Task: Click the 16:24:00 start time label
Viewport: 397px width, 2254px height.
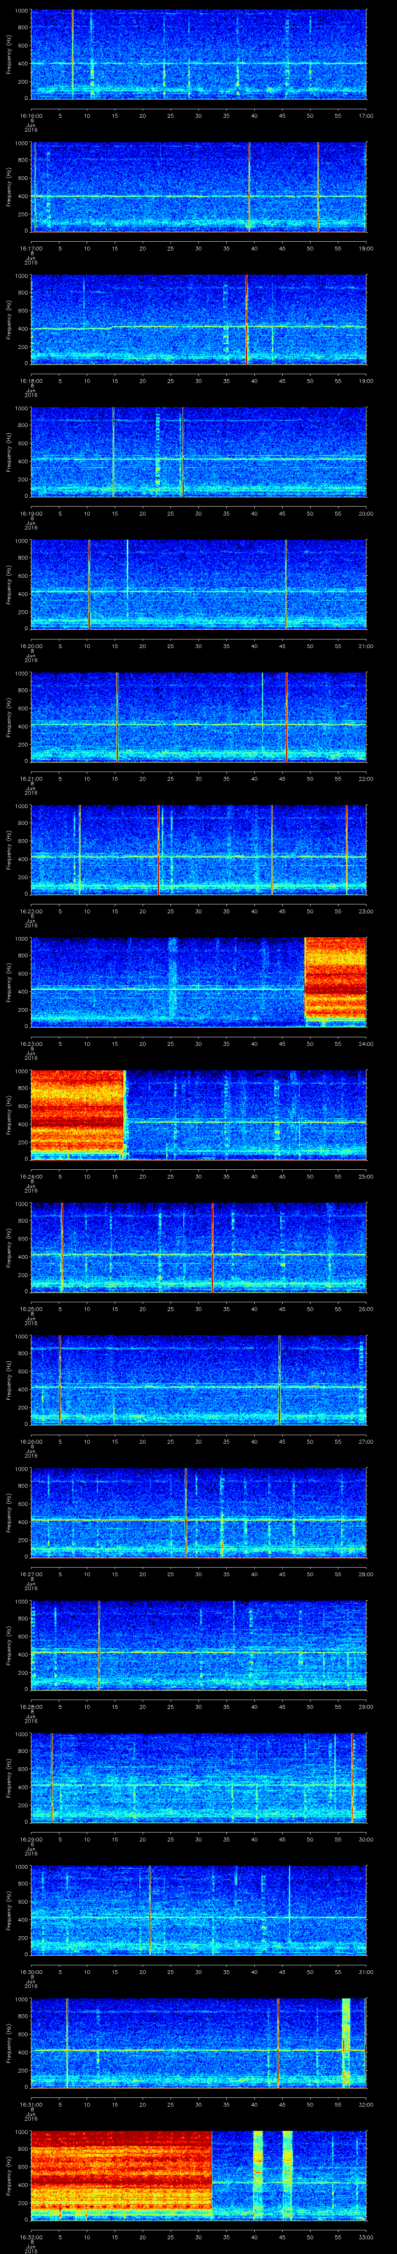Action: click(31, 1176)
